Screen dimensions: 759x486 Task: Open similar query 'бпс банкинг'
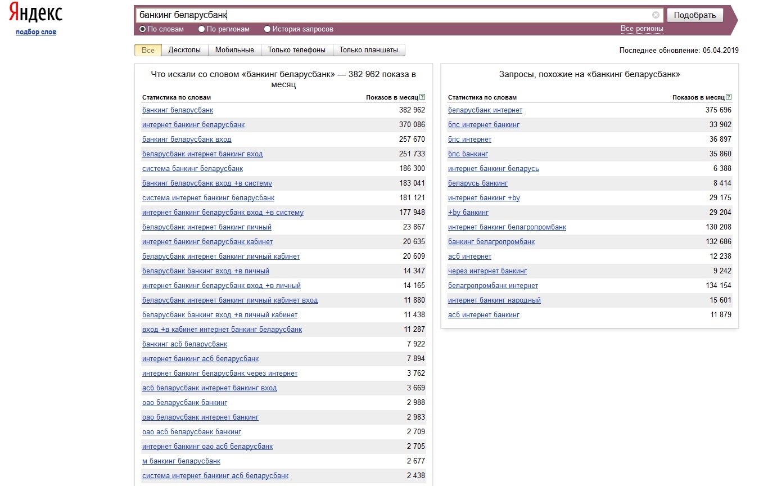tap(468, 154)
